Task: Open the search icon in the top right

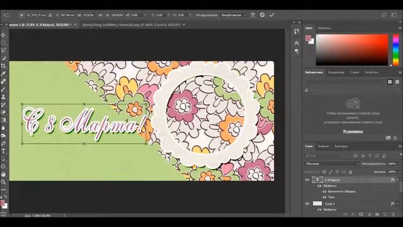Action: [384, 15]
